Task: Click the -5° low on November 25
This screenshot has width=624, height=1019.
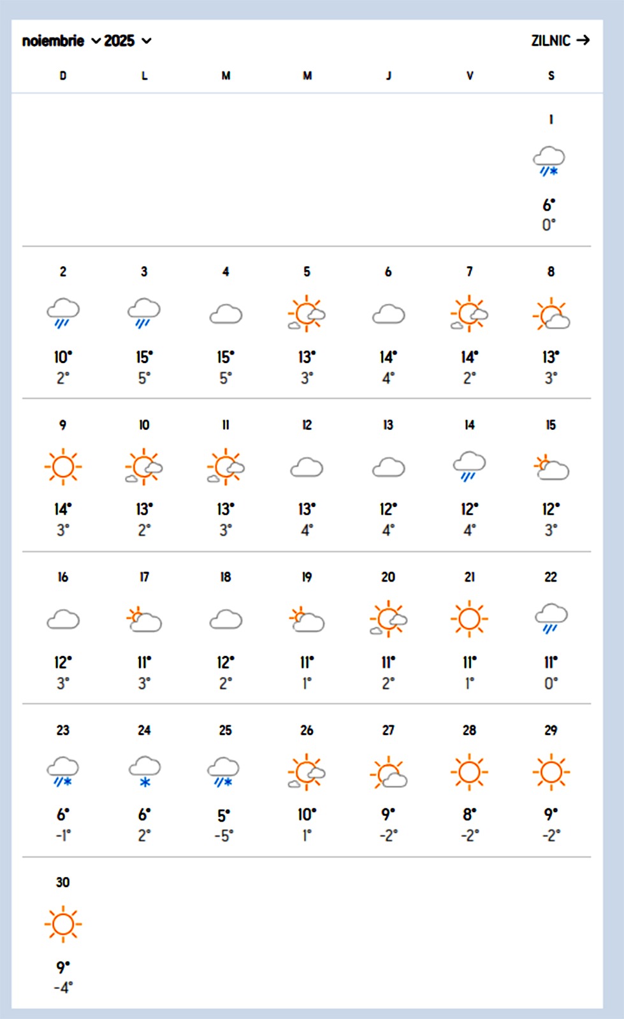Action: point(224,836)
